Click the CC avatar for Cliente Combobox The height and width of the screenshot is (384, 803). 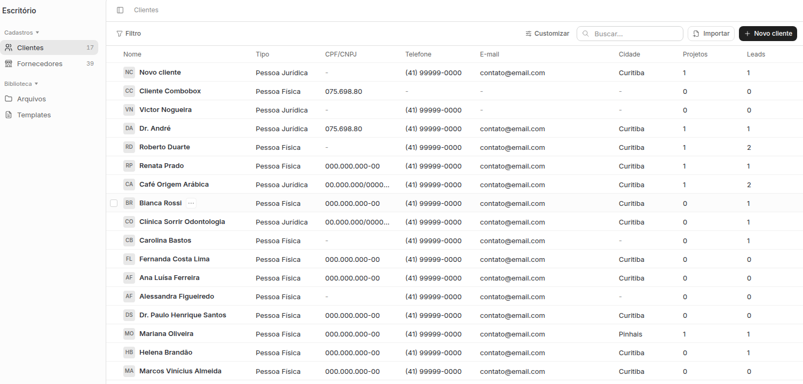point(129,91)
